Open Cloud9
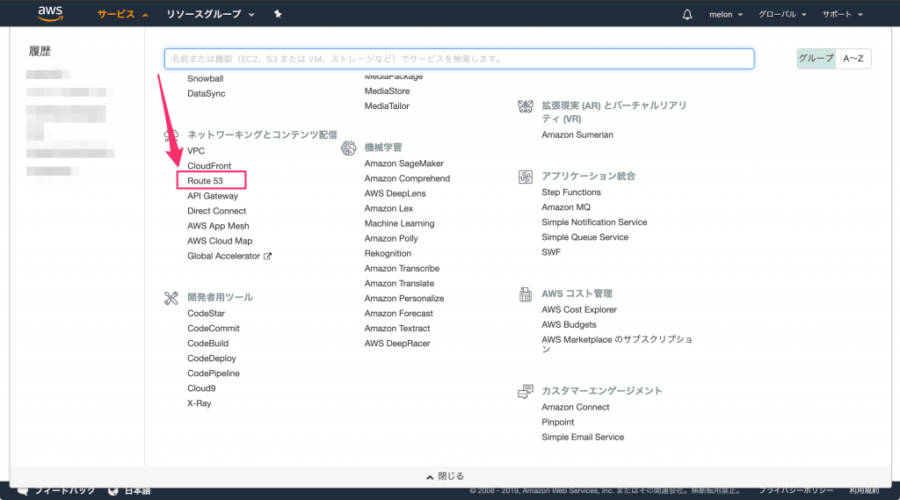Viewport: 900px width, 500px height. tap(201, 388)
